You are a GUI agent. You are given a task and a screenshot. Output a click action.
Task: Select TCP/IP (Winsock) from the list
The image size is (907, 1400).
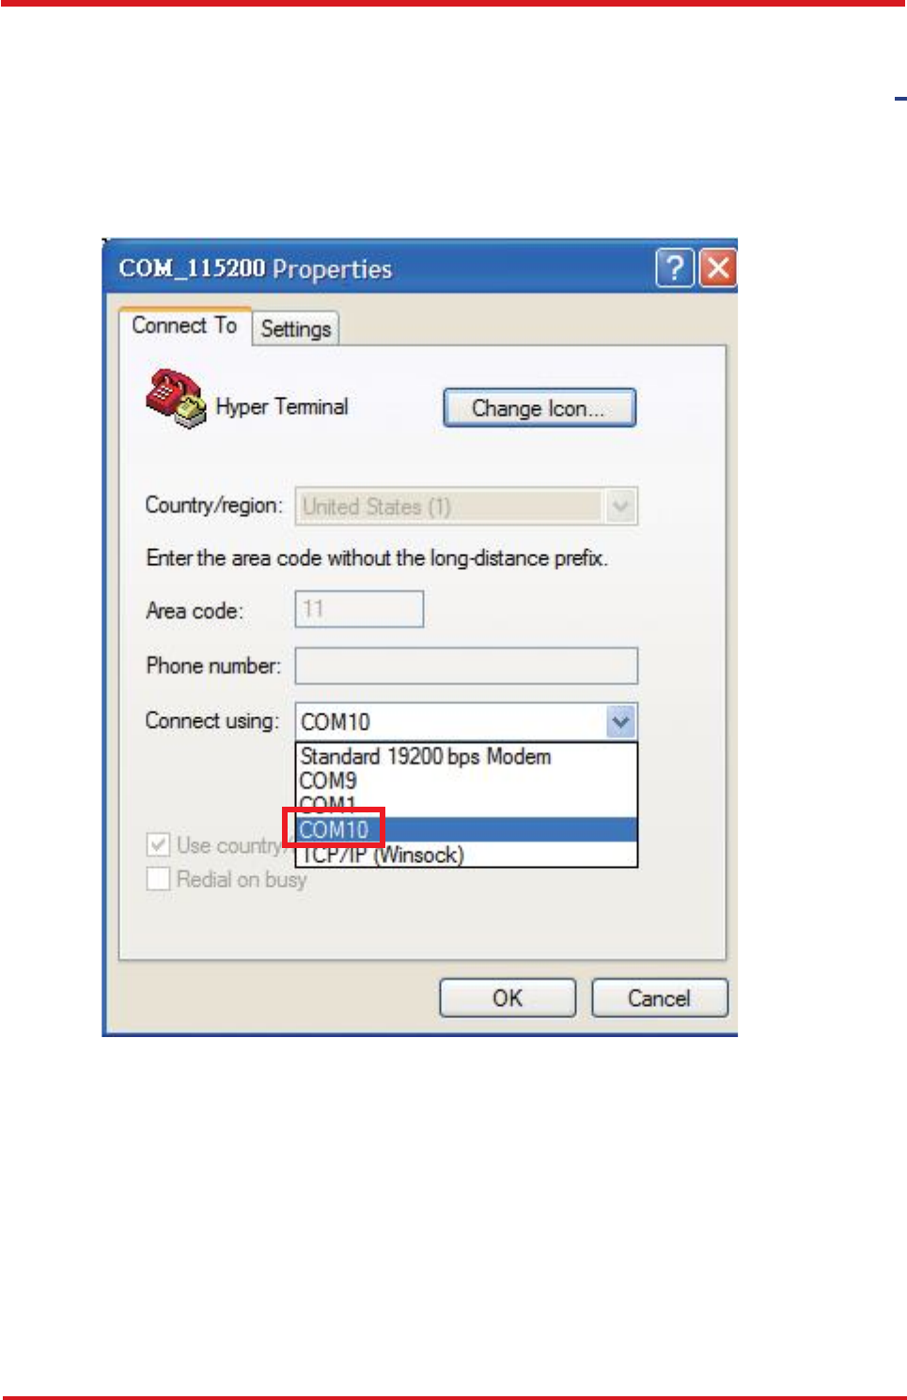click(x=467, y=855)
